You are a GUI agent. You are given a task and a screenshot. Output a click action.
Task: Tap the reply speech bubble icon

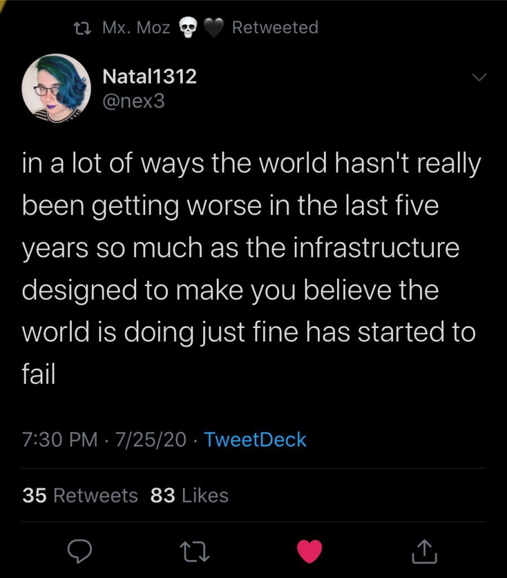click(80, 551)
